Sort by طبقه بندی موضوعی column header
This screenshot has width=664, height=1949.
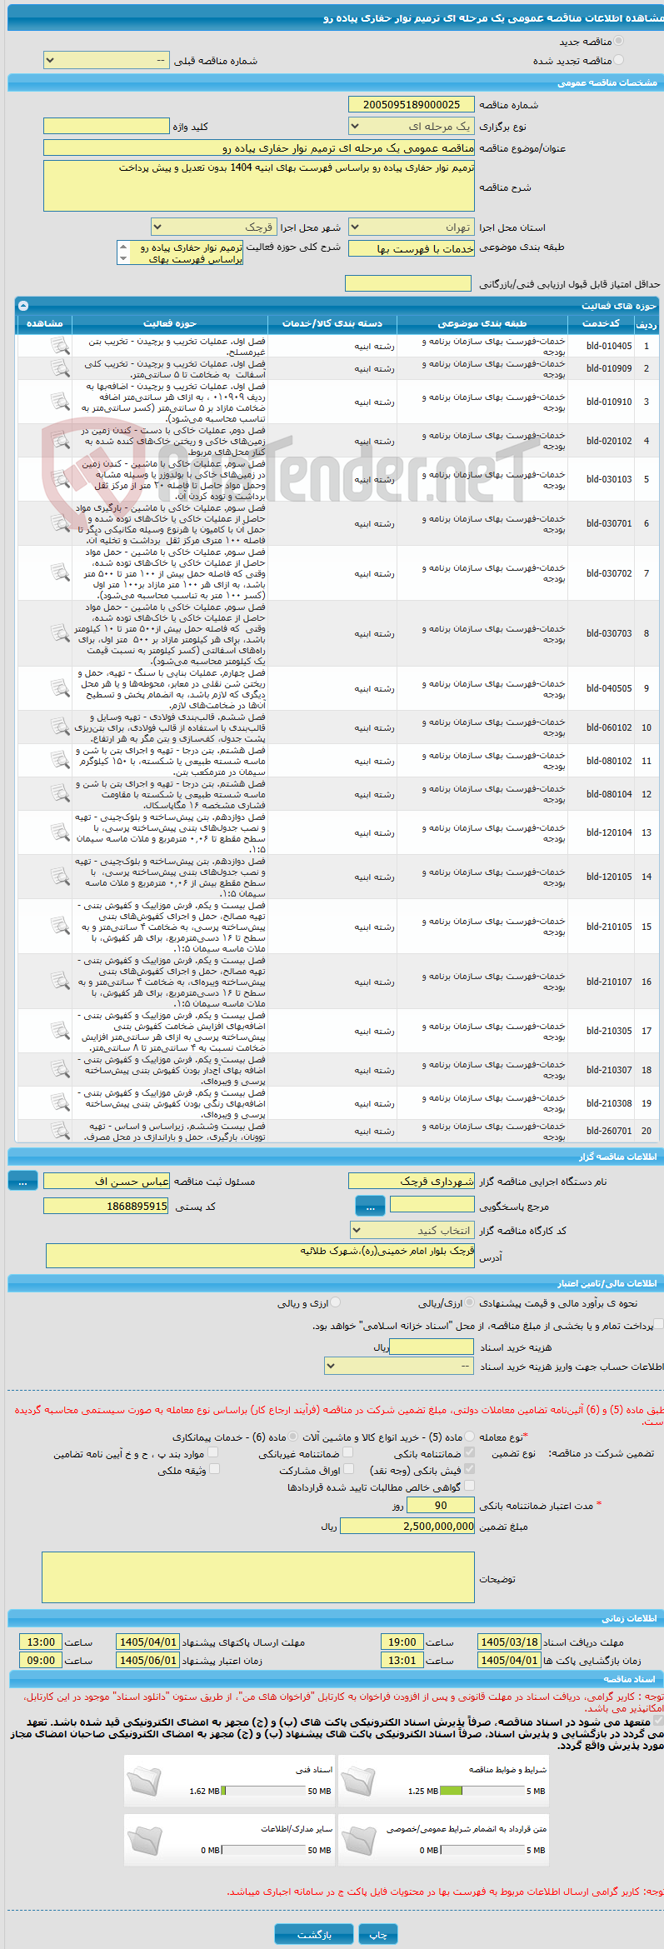click(x=482, y=323)
